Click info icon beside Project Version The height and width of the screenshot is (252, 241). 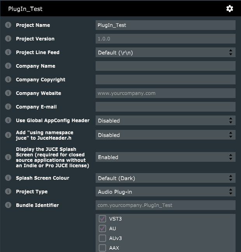coord(8,38)
